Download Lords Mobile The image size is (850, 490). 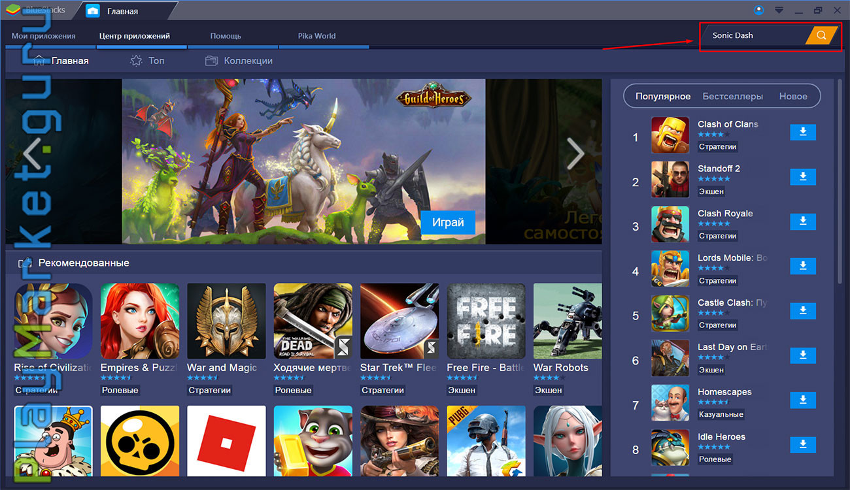803,267
